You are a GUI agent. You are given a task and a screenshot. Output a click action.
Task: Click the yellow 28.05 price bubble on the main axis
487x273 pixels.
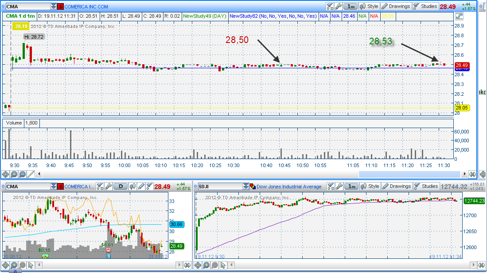[x=462, y=108]
